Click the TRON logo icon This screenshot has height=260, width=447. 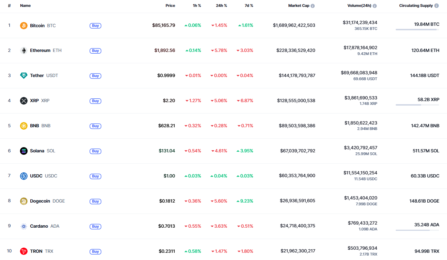[x=23, y=251]
